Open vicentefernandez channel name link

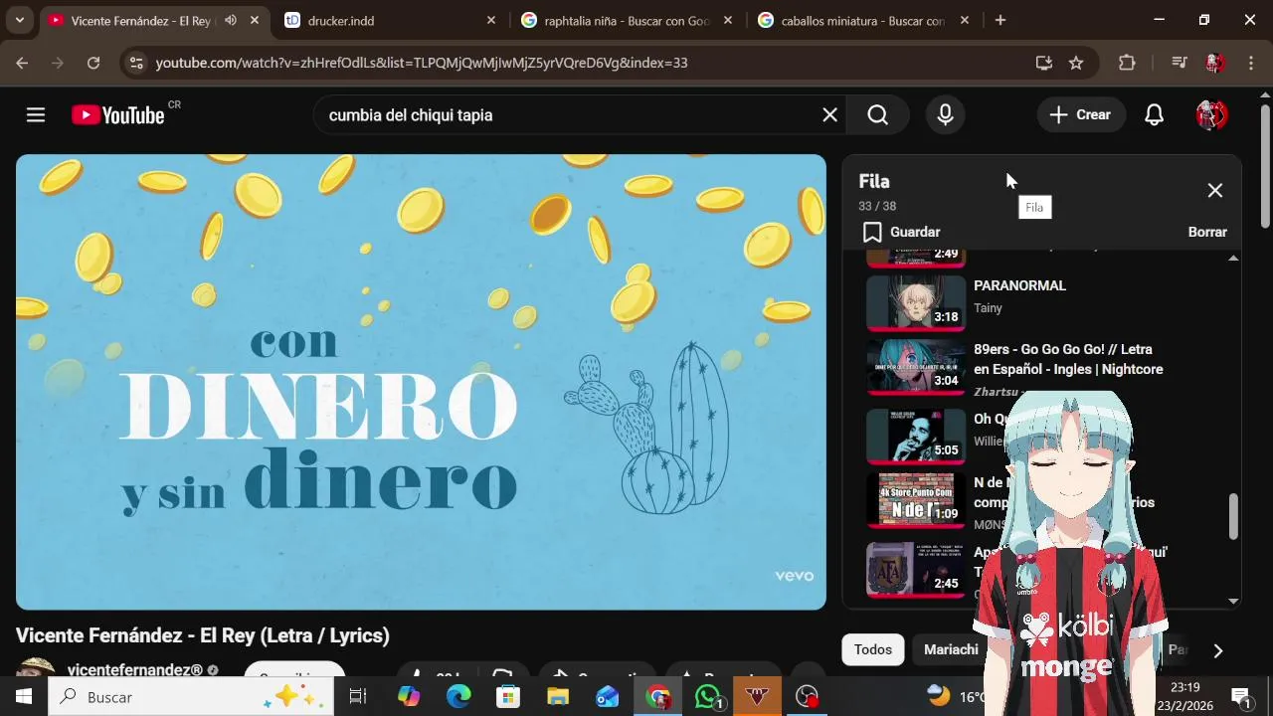click(134, 670)
